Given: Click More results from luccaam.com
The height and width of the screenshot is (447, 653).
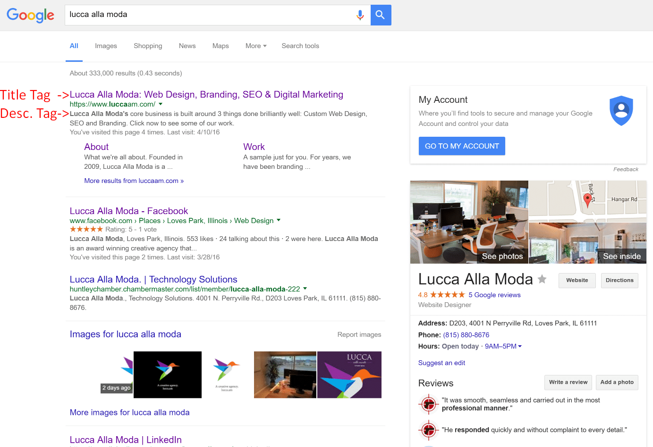Looking at the screenshot, I should [134, 181].
